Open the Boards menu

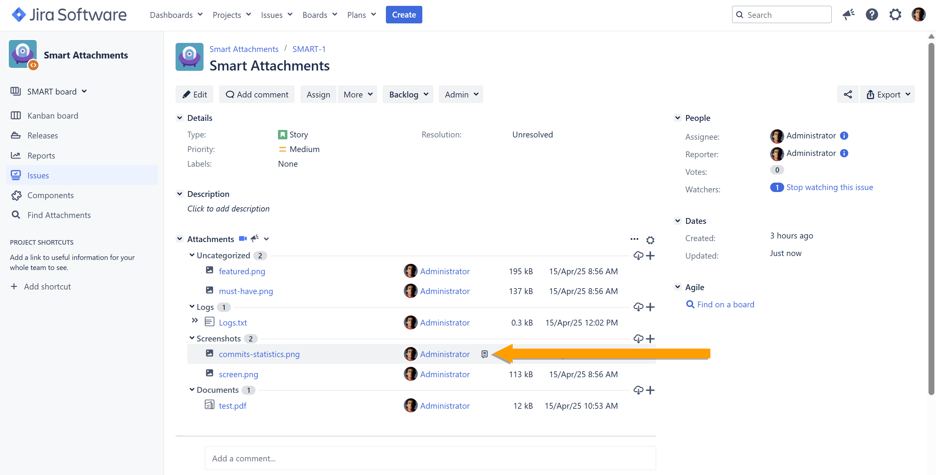[x=320, y=15]
